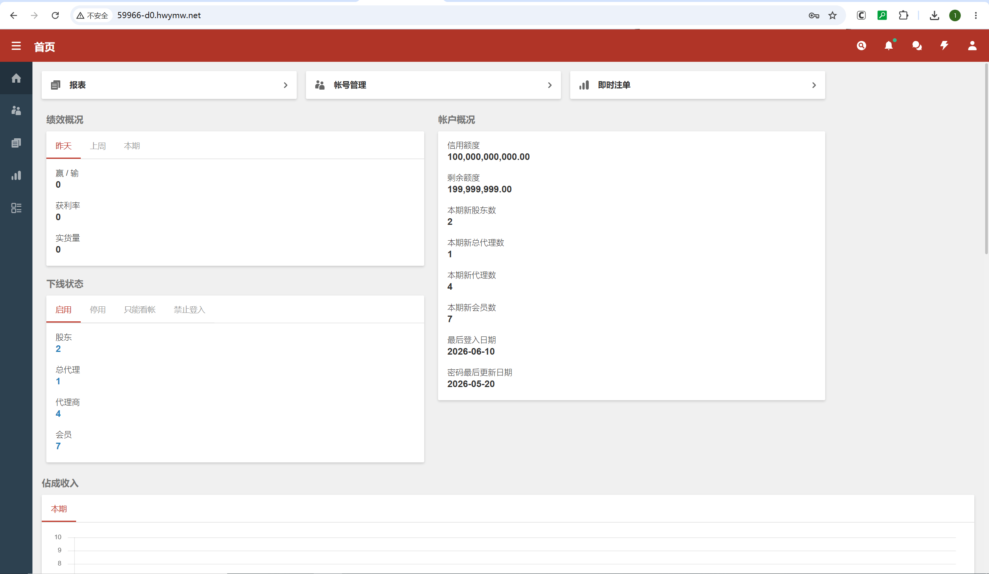
Task: Expand the 即时注单 card chevron
Action: (x=814, y=85)
